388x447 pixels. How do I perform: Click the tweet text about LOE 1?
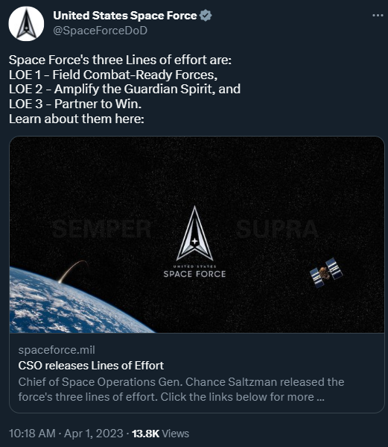point(113,75)
